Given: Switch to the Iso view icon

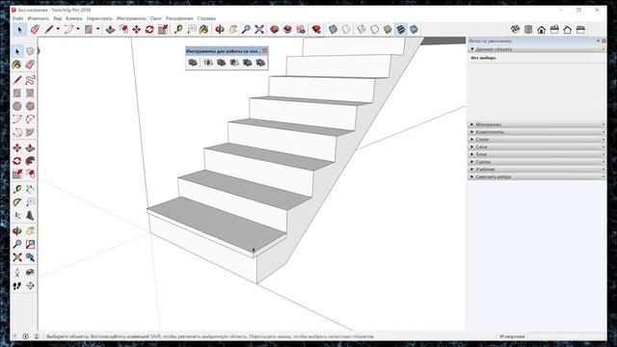Looking at the screenshot, I should (x=515, y=30).
